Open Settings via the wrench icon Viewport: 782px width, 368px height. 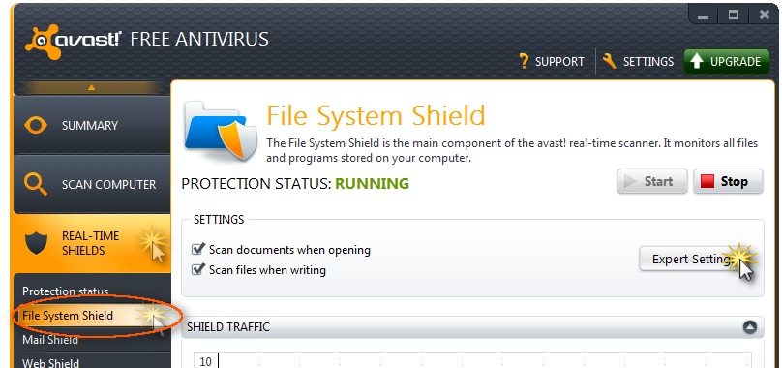tap(610, 61)
